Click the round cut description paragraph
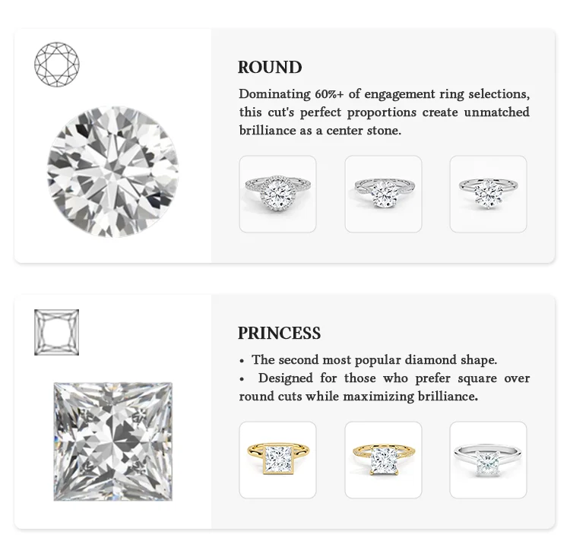Image resolution: width=570 pixels, height=544 pixels. pyautogui.click(x=384, y=112)
